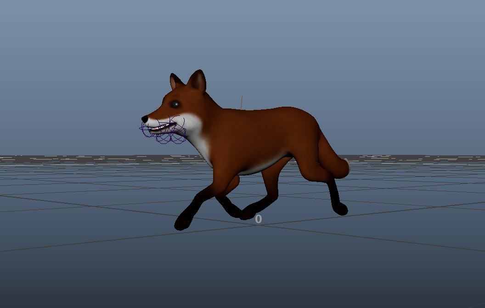This screenshot has width=485, height=308.
Task: Click the purple jaw controller below the chin
Action: coord(166,139)
